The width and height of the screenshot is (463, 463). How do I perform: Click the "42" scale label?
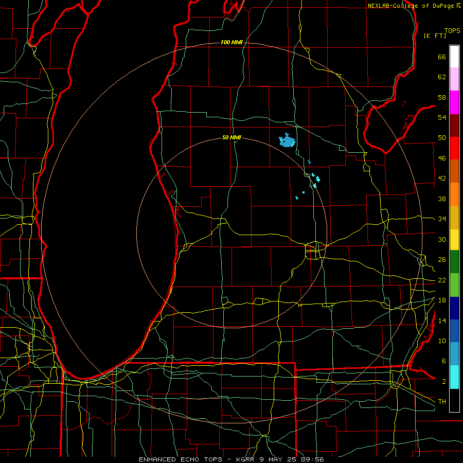point(442,179)
